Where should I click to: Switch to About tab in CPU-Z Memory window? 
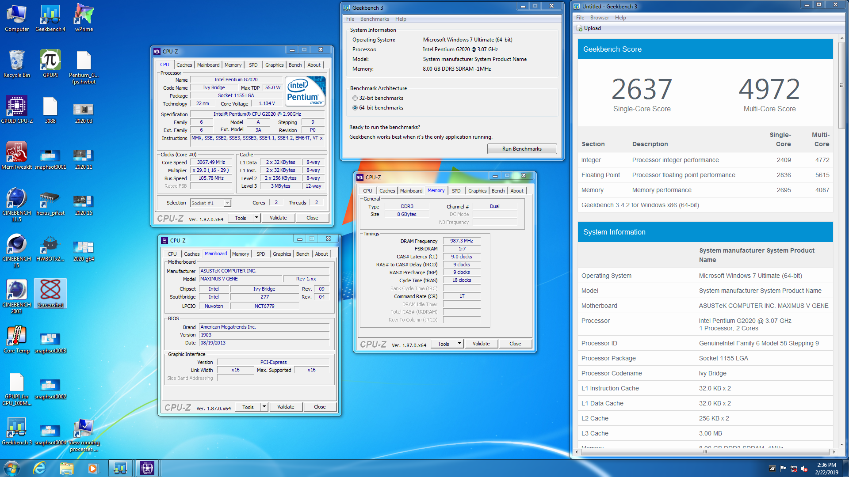[x=516, y=191]
